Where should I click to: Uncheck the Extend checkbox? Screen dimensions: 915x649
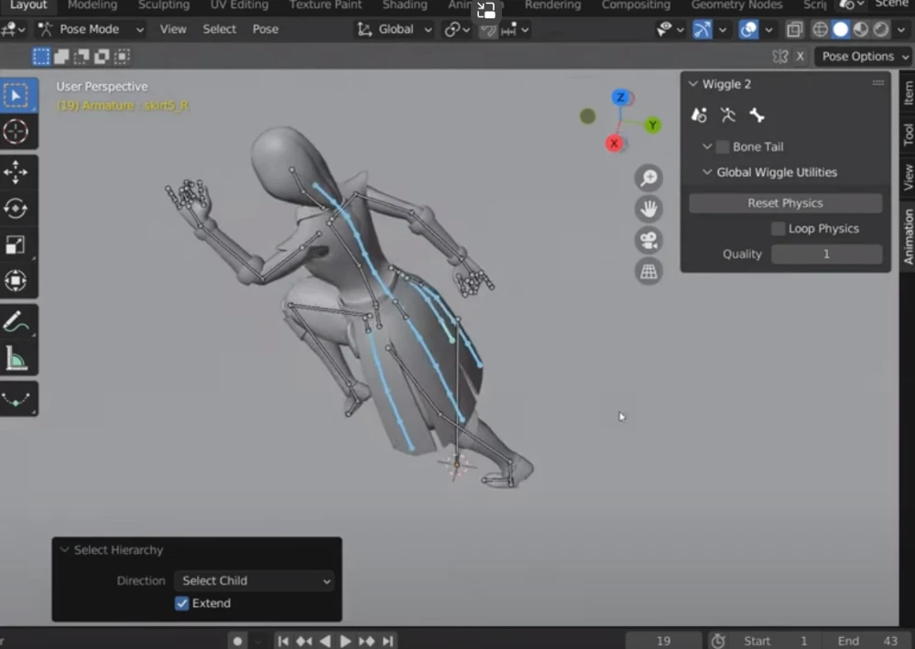[182, 603]
